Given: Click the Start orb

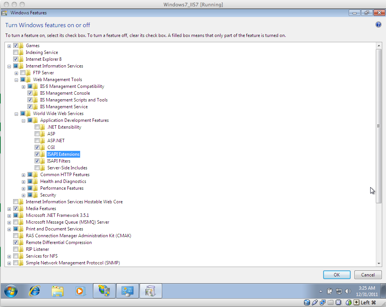Looking at the screenshot, I should [x=11, y=291].
